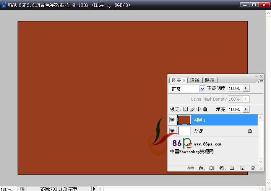Viewport: 271px width, 191px height.
Task: Maximize the document window
Action: 254,5
